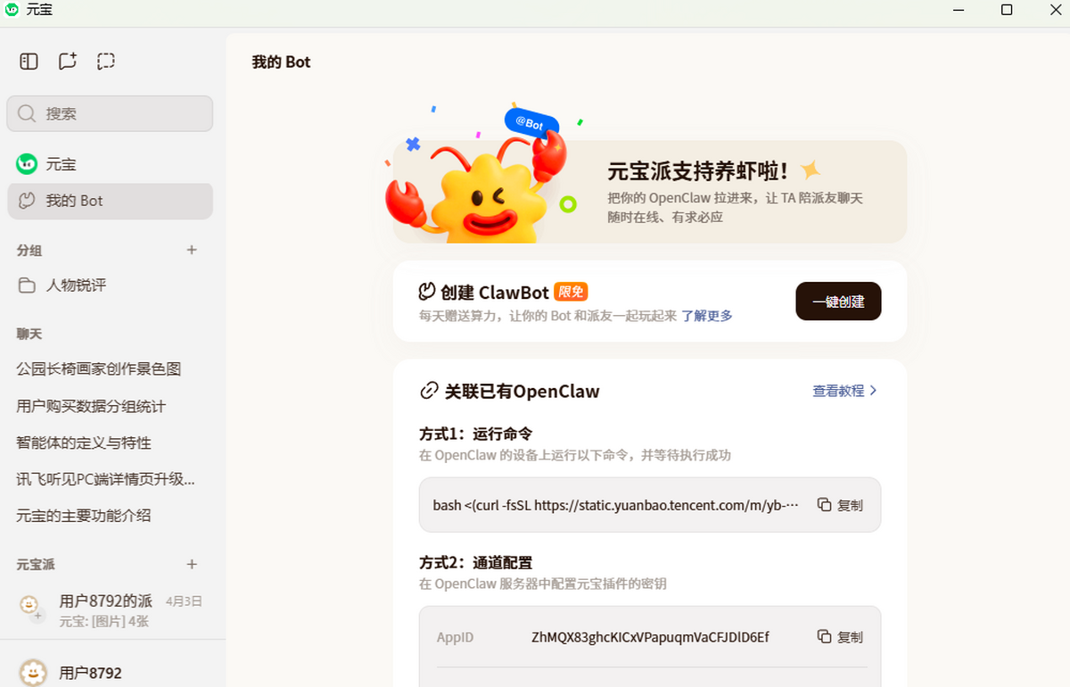Click the 方式2：通道配置 heading

coord(476,562)
